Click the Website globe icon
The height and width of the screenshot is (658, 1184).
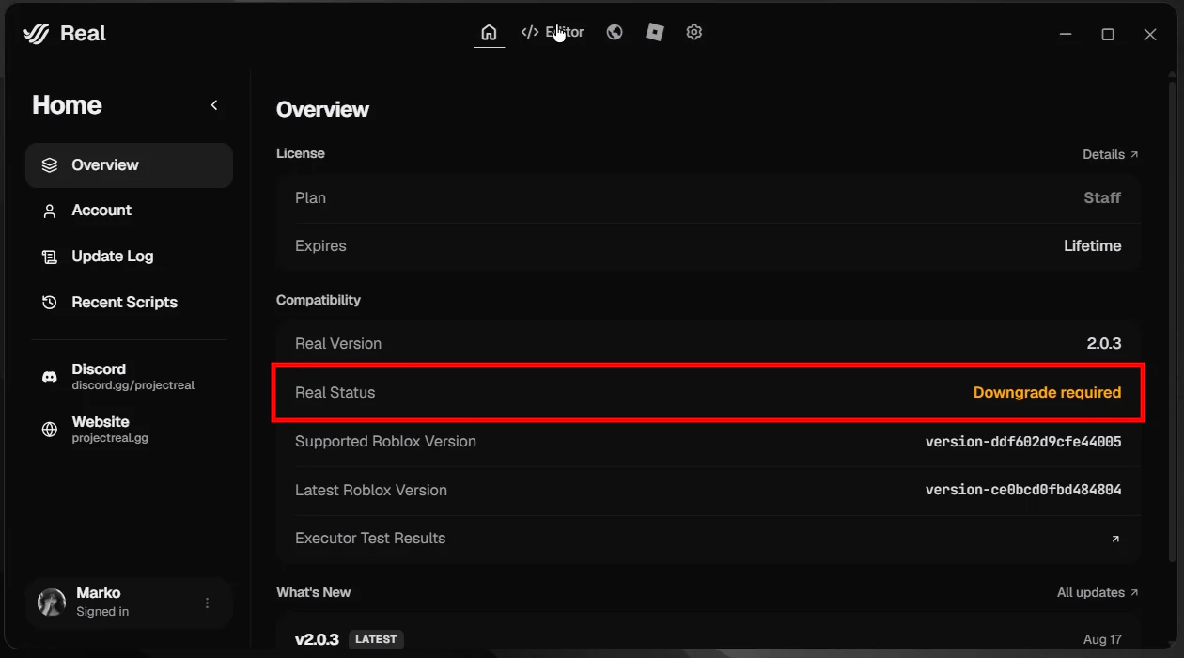(50, 430)
